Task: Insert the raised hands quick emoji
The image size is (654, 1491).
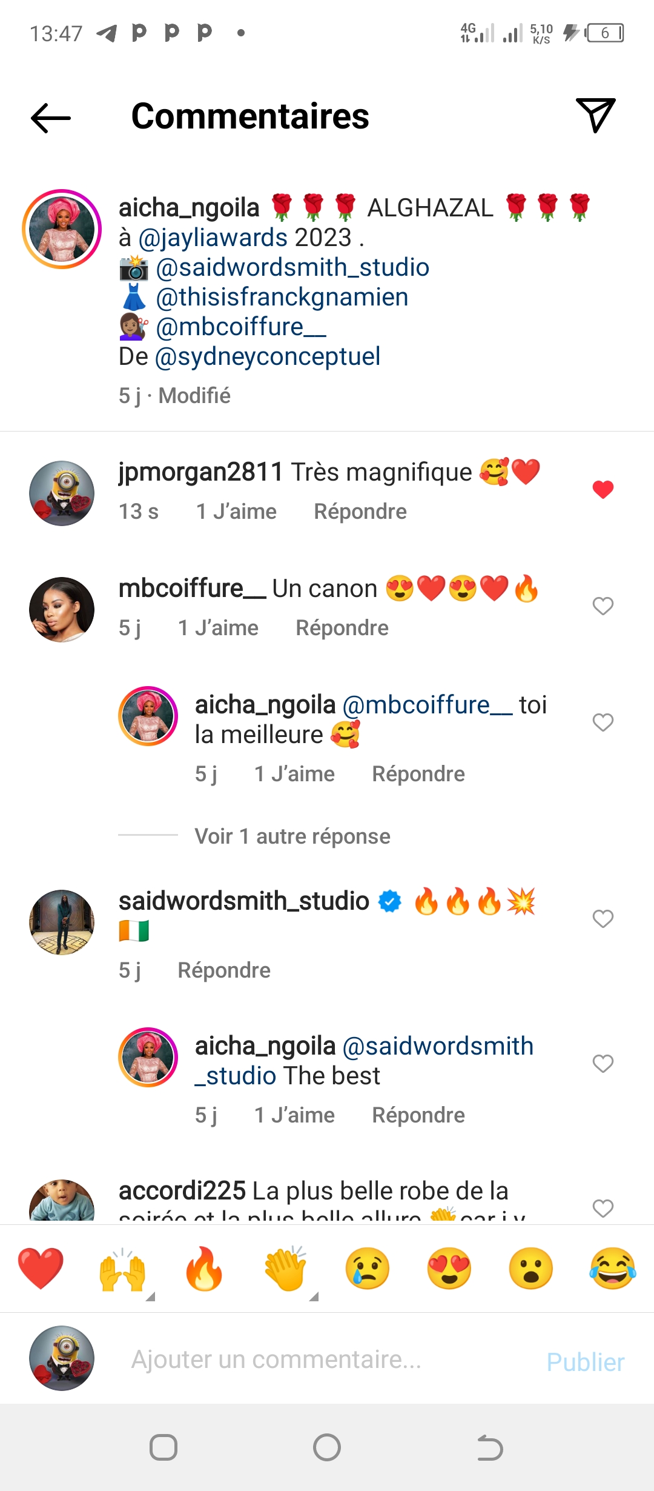Action: tap(122, 1269)
